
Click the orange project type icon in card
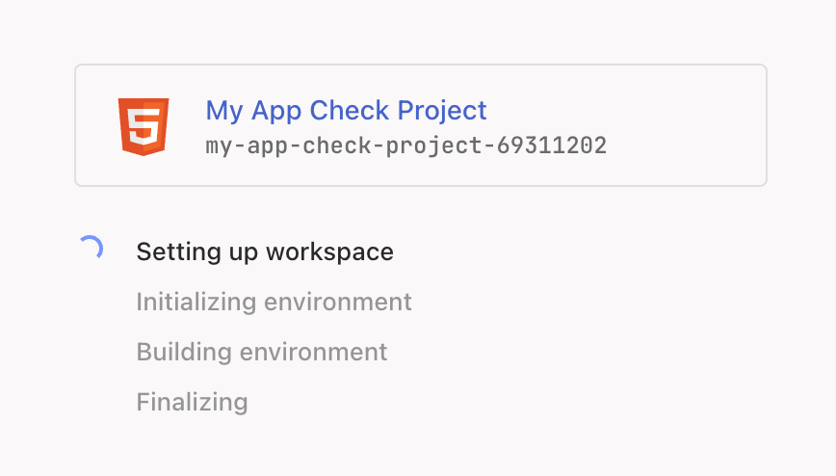tap(144, 126)
